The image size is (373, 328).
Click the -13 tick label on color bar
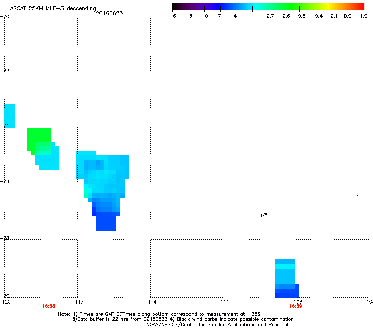tap(187, 16)
